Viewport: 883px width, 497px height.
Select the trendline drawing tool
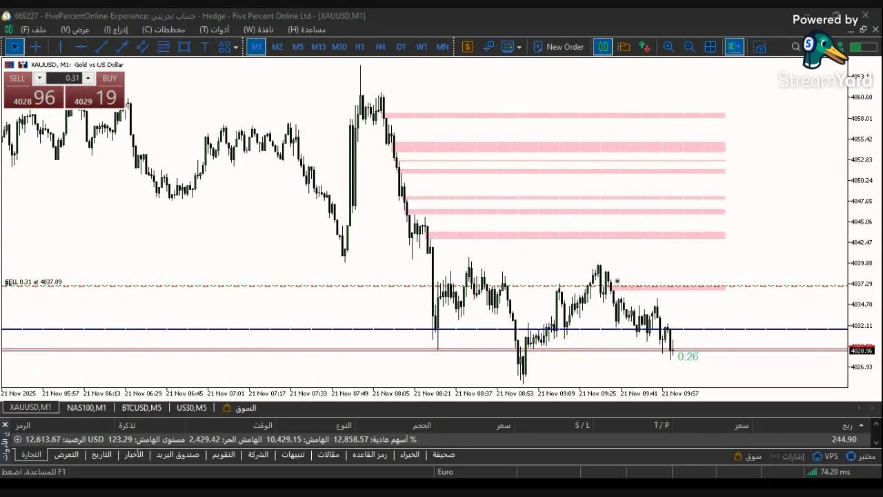[101, 47]
